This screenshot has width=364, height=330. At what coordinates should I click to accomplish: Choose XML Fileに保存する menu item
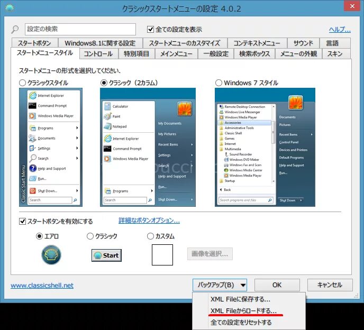[x=249, y=299]
